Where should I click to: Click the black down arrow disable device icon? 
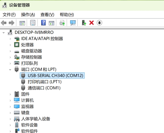tap(99, 23)
